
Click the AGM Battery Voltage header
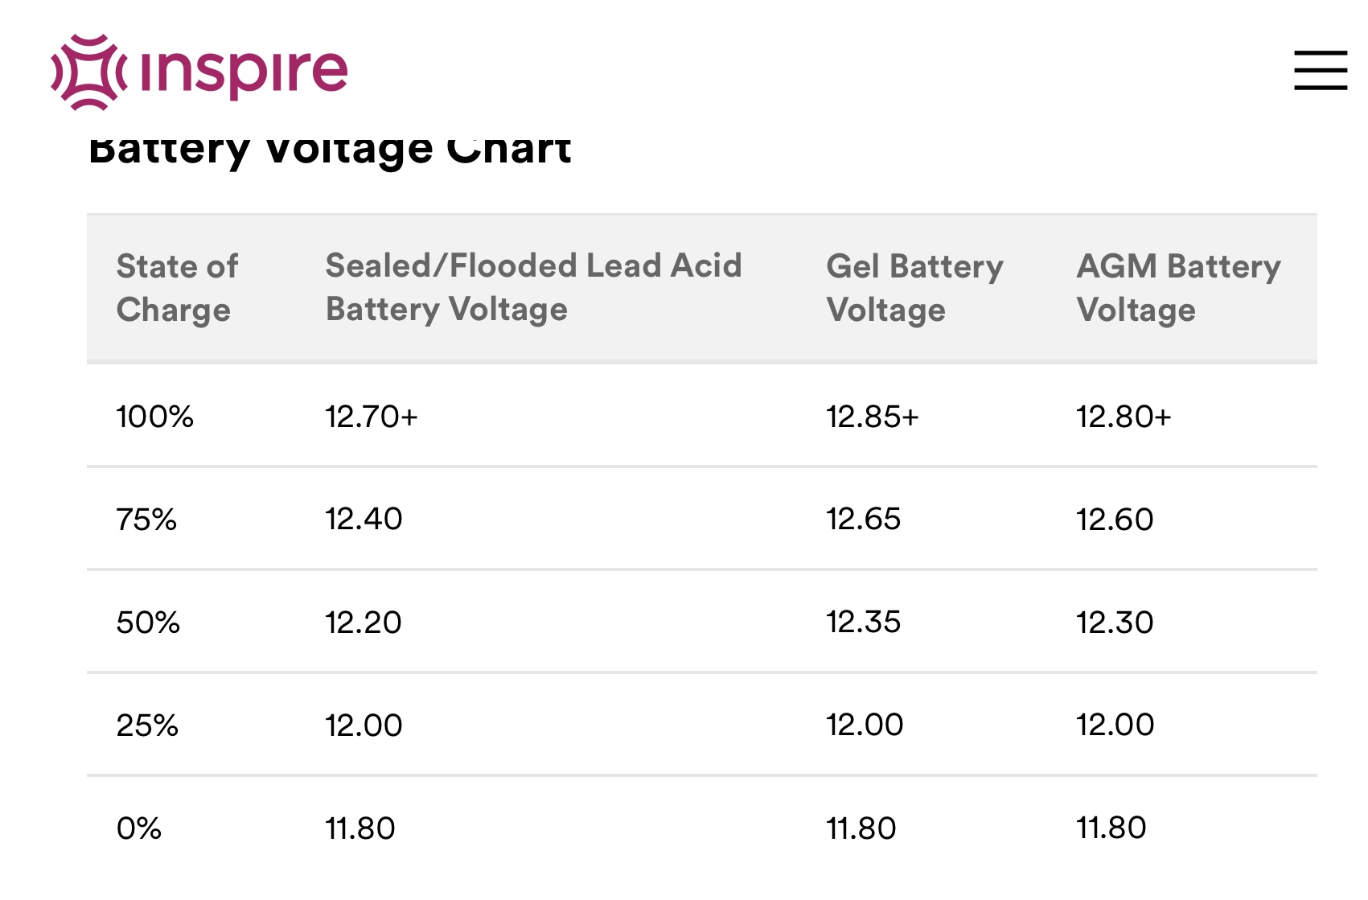[x=1178, y=288]
